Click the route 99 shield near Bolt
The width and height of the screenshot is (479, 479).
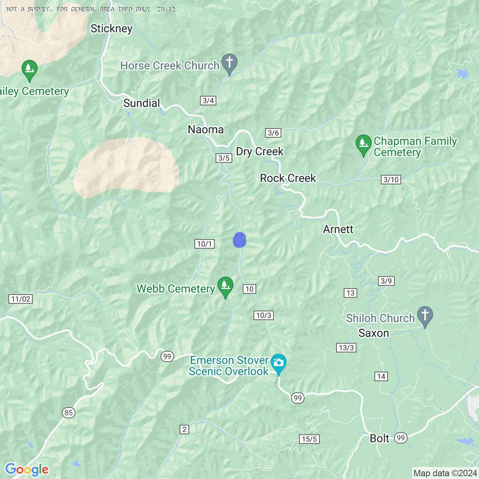pyautogui.click(x=401, y=438)
